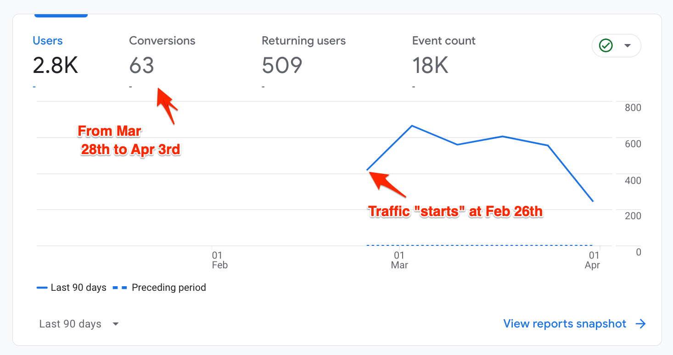The height and width of the screenshot is (355, 673).
Task: Click the 509 returning users value
Action: pyautogui.click(x=282, y=66)
